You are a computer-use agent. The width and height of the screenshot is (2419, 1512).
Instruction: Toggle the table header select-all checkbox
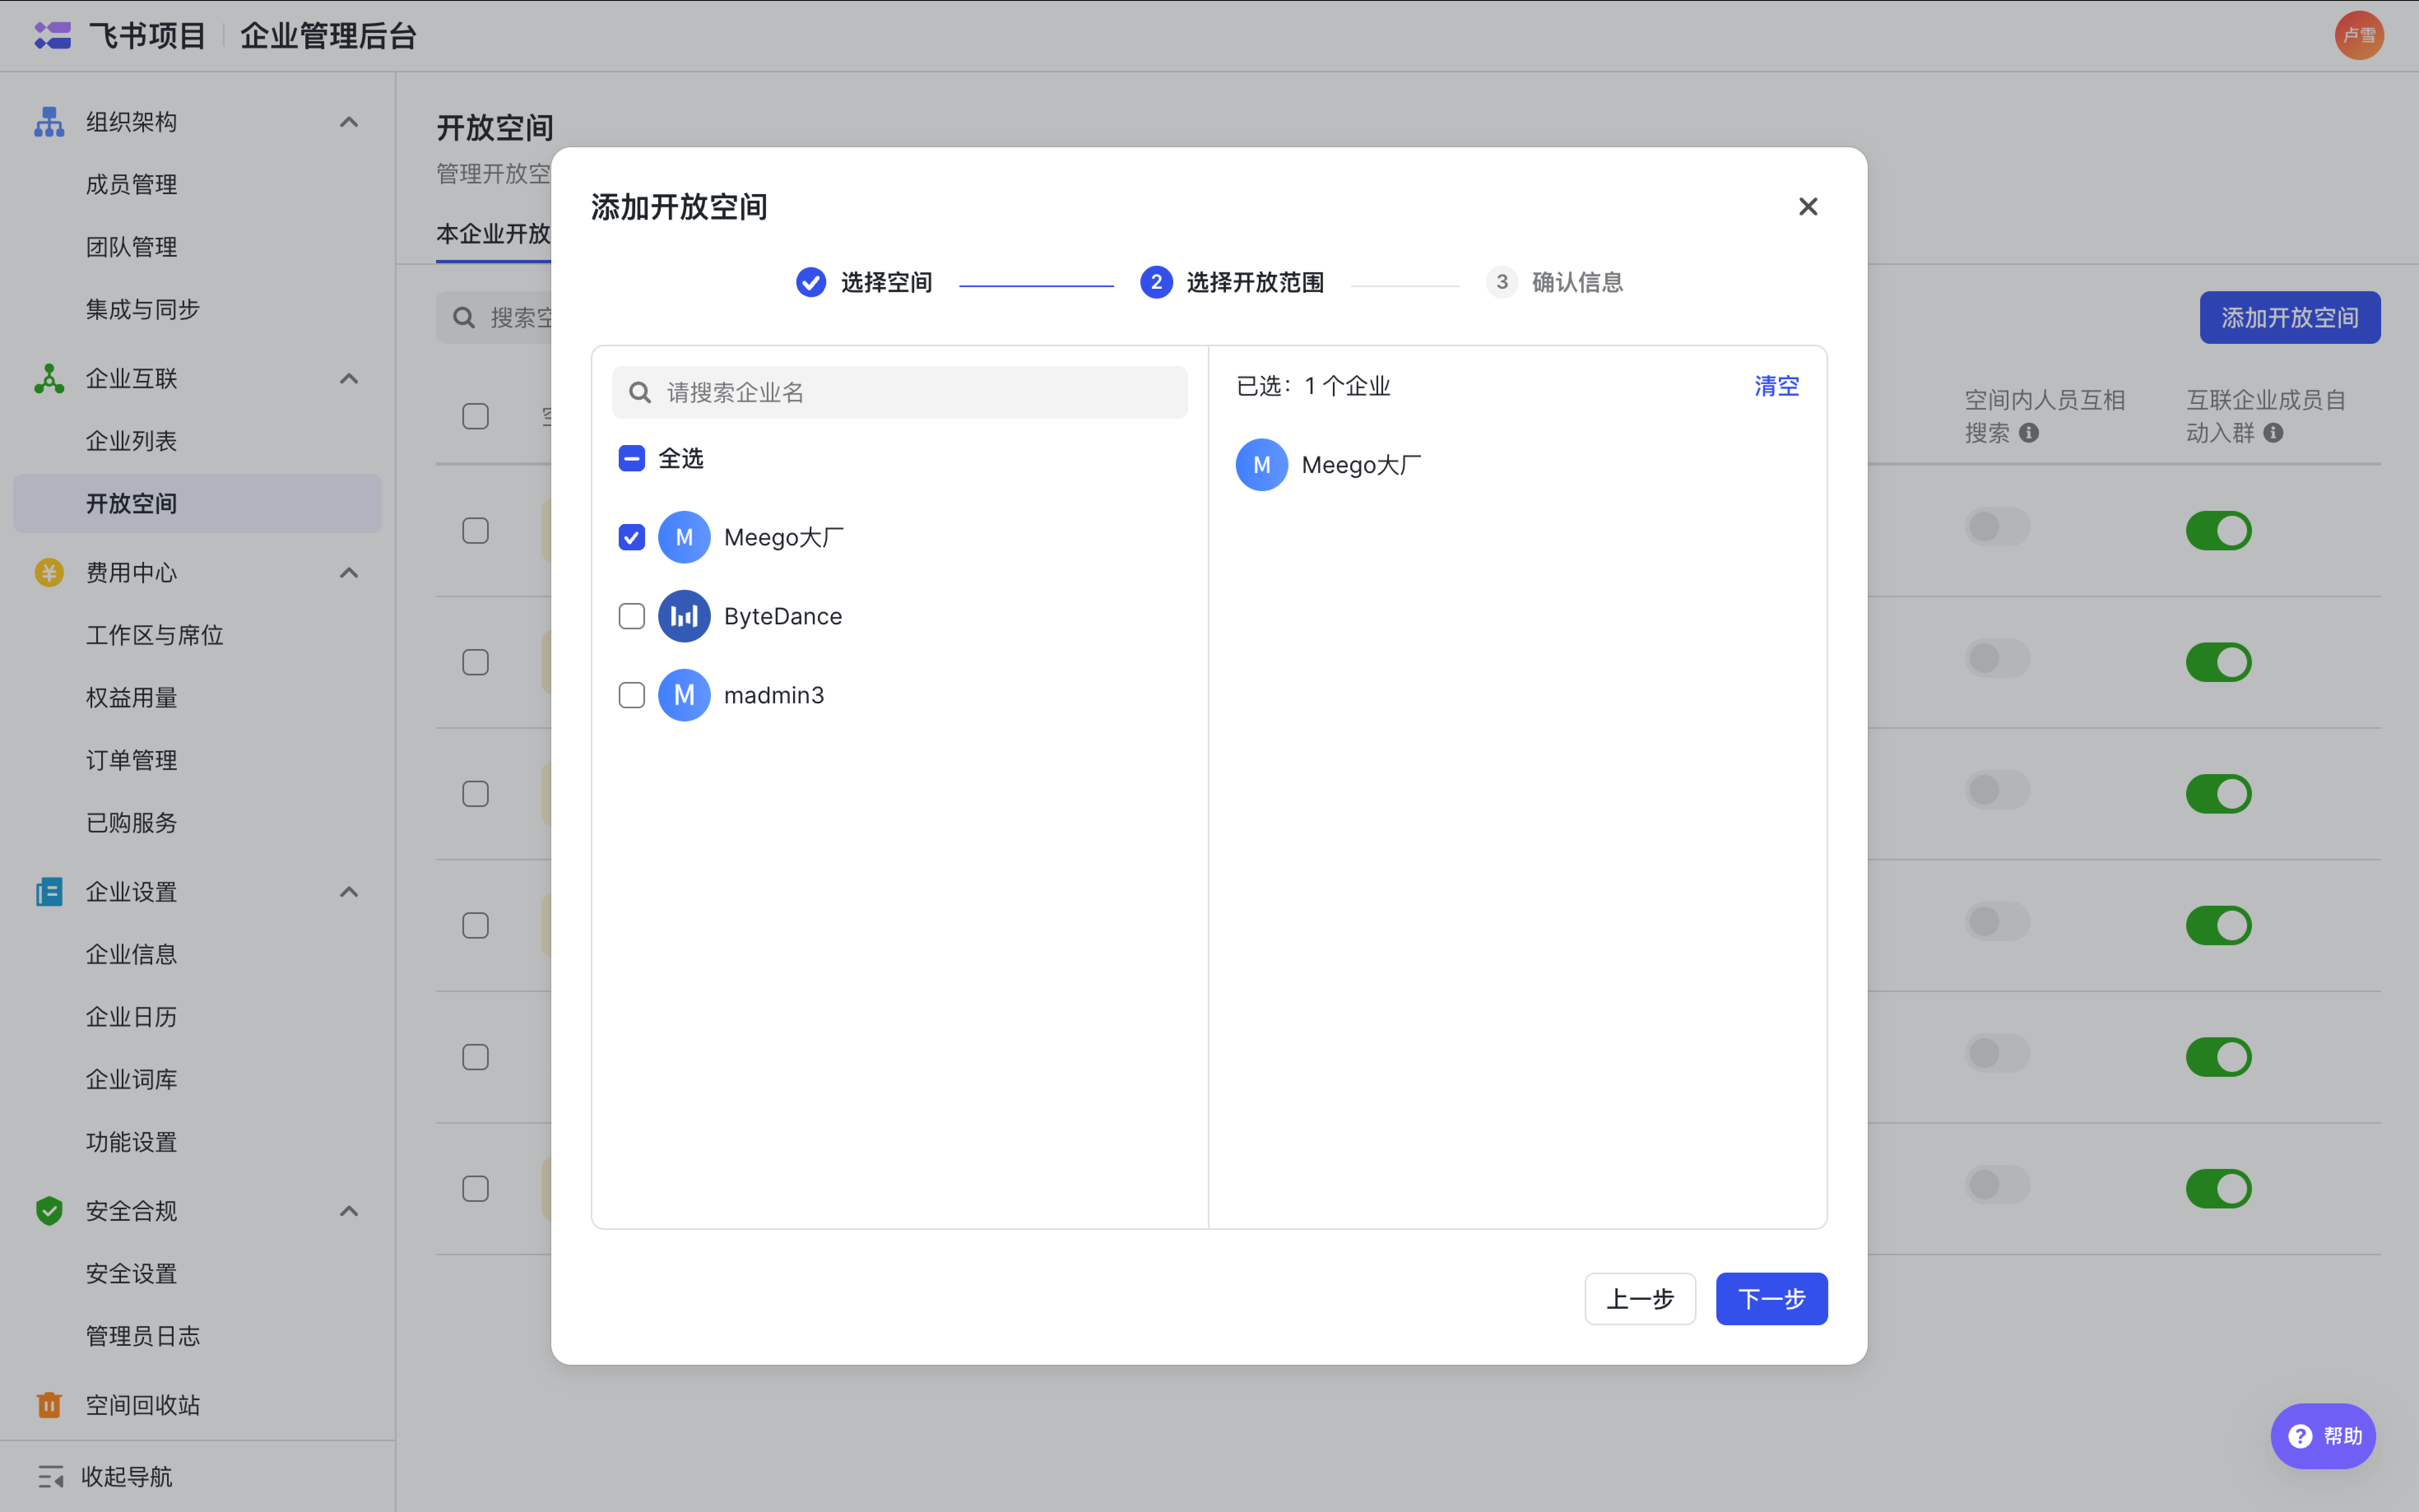tap(476, 416)
